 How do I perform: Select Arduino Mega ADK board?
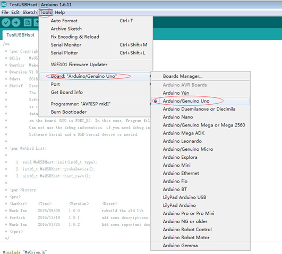point(200,133)
